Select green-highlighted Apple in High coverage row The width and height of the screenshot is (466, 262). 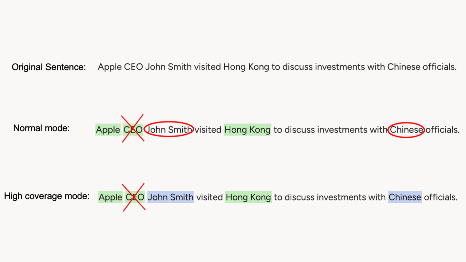[110, 197]
